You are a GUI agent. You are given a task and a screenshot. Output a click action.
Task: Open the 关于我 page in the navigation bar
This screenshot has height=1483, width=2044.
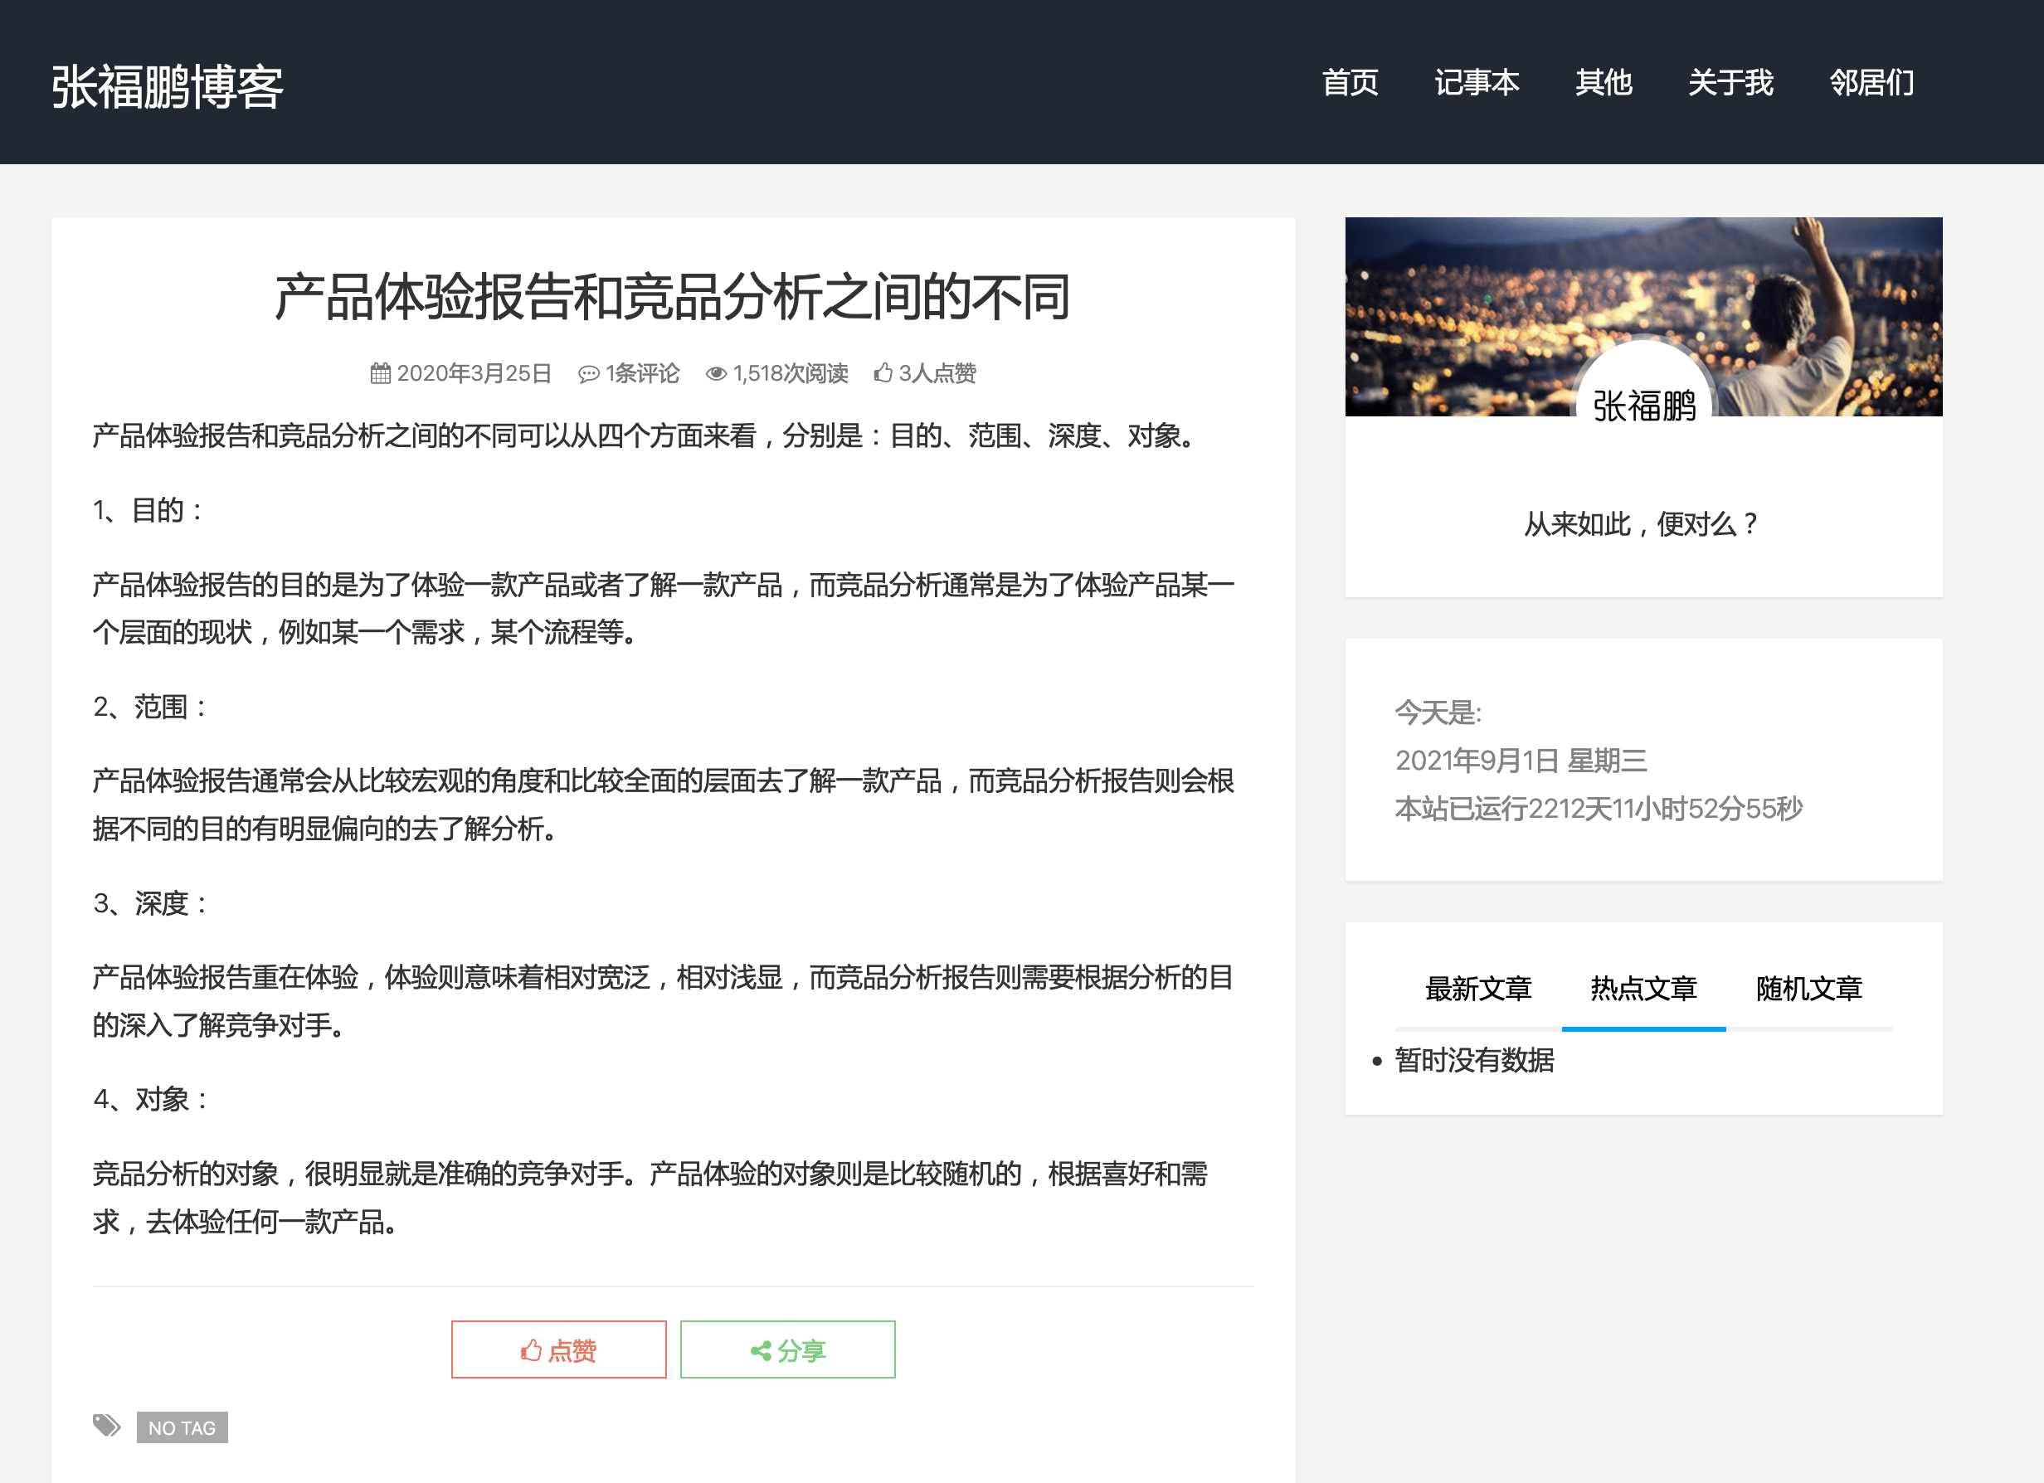(1730, 82)
